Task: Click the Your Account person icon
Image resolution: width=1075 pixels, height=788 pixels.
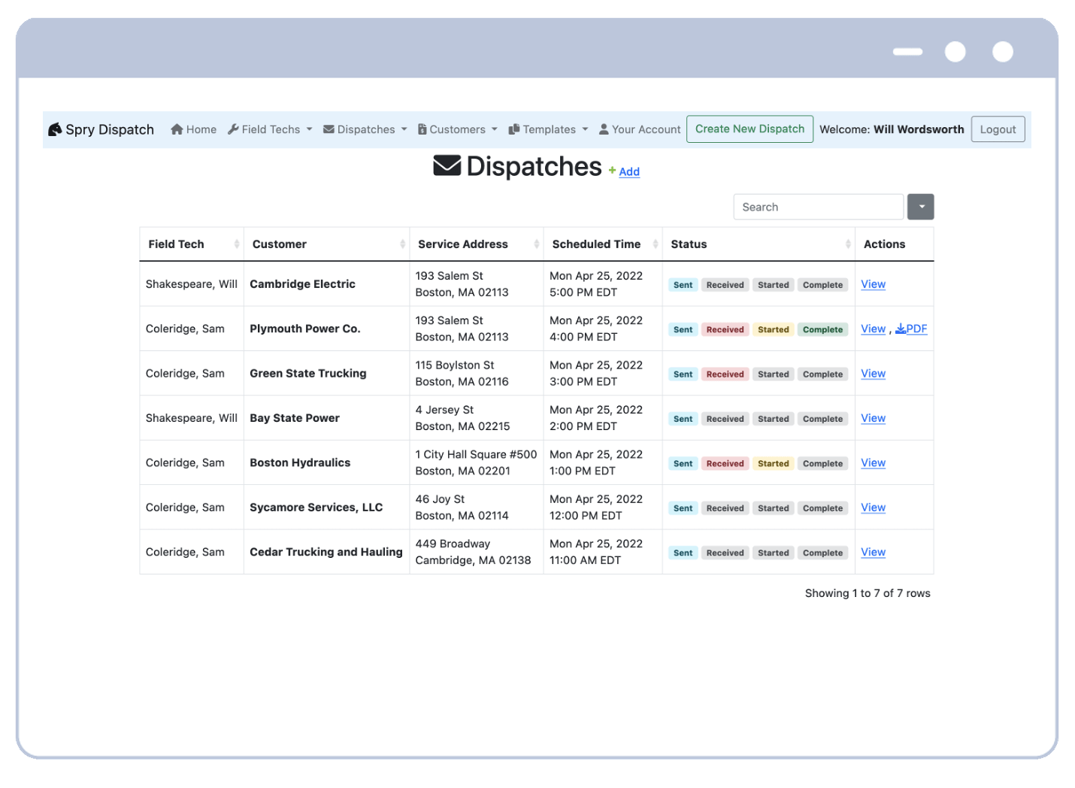Action: pos(604,129)
